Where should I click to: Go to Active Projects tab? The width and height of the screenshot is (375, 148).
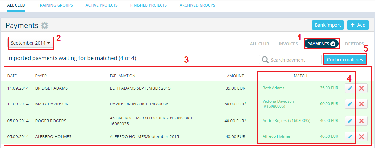click(x=102, y=5)
